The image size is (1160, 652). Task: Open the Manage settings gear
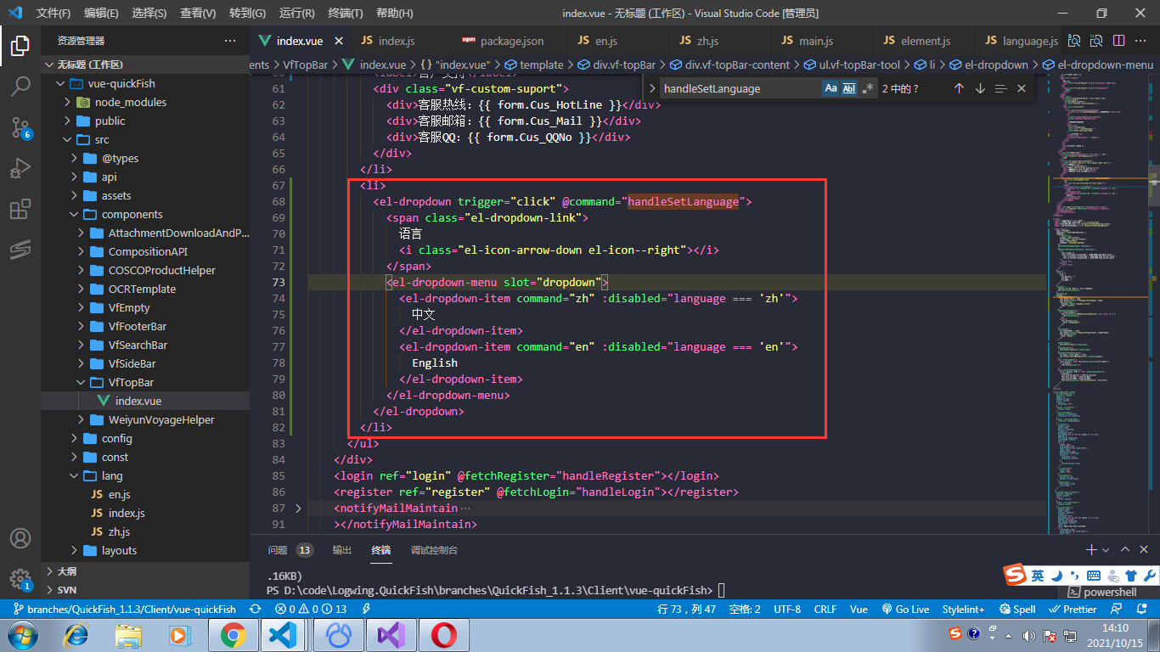click(20, 579)
